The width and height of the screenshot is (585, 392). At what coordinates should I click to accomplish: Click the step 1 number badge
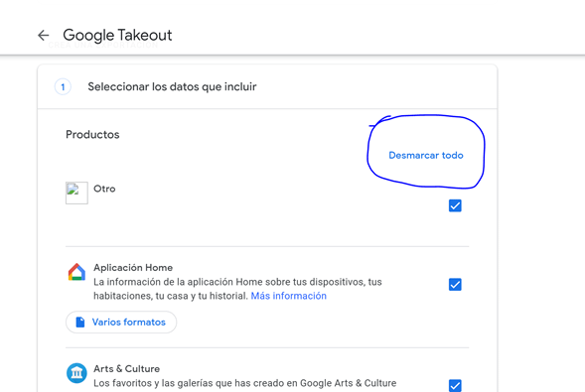click(x=63, y=87)
